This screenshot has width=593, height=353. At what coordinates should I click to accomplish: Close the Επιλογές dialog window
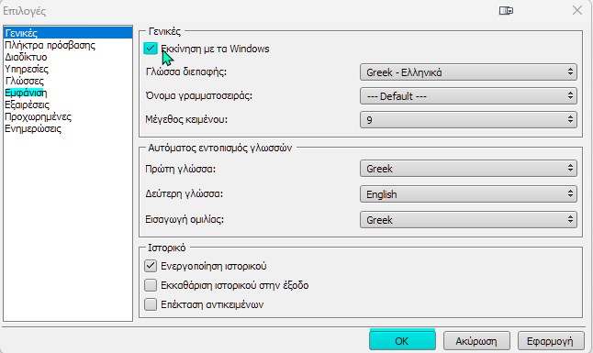(577, 11)
